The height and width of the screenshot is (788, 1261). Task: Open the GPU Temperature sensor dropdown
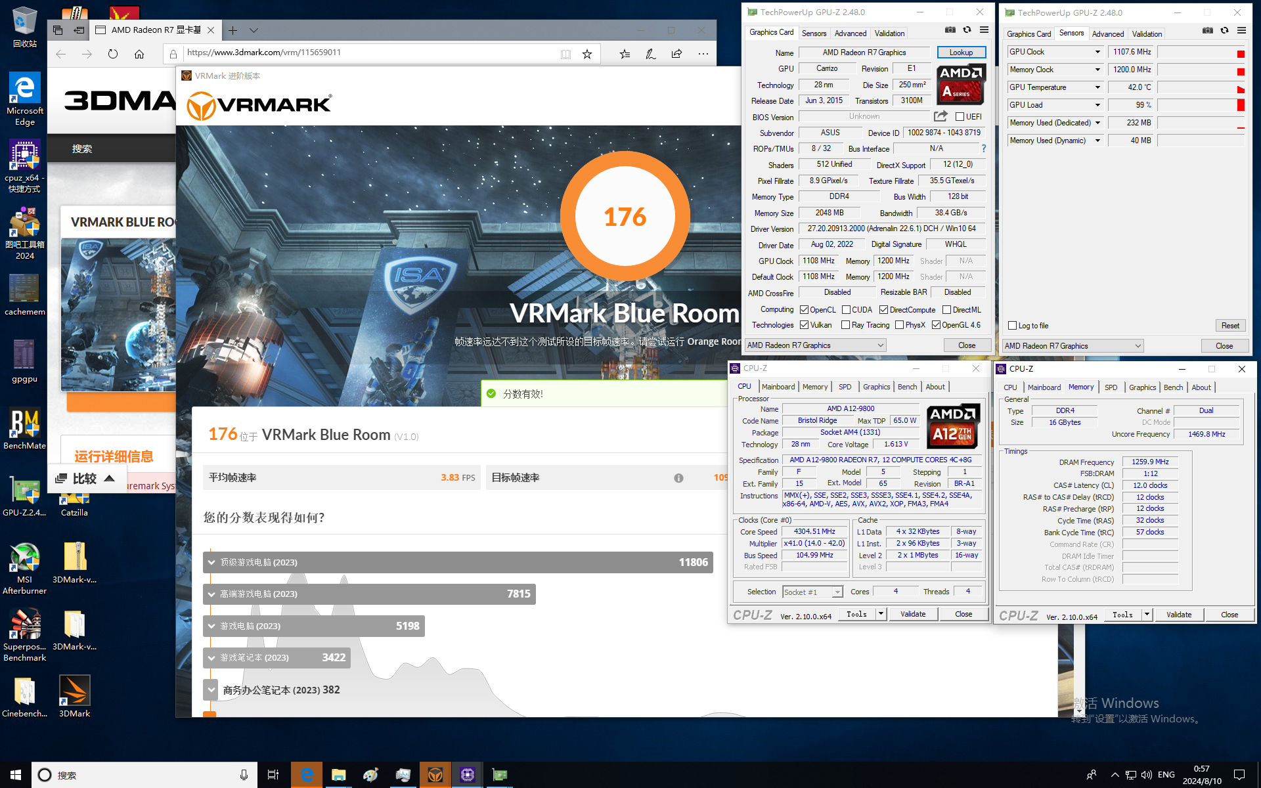click(1097, 87)
